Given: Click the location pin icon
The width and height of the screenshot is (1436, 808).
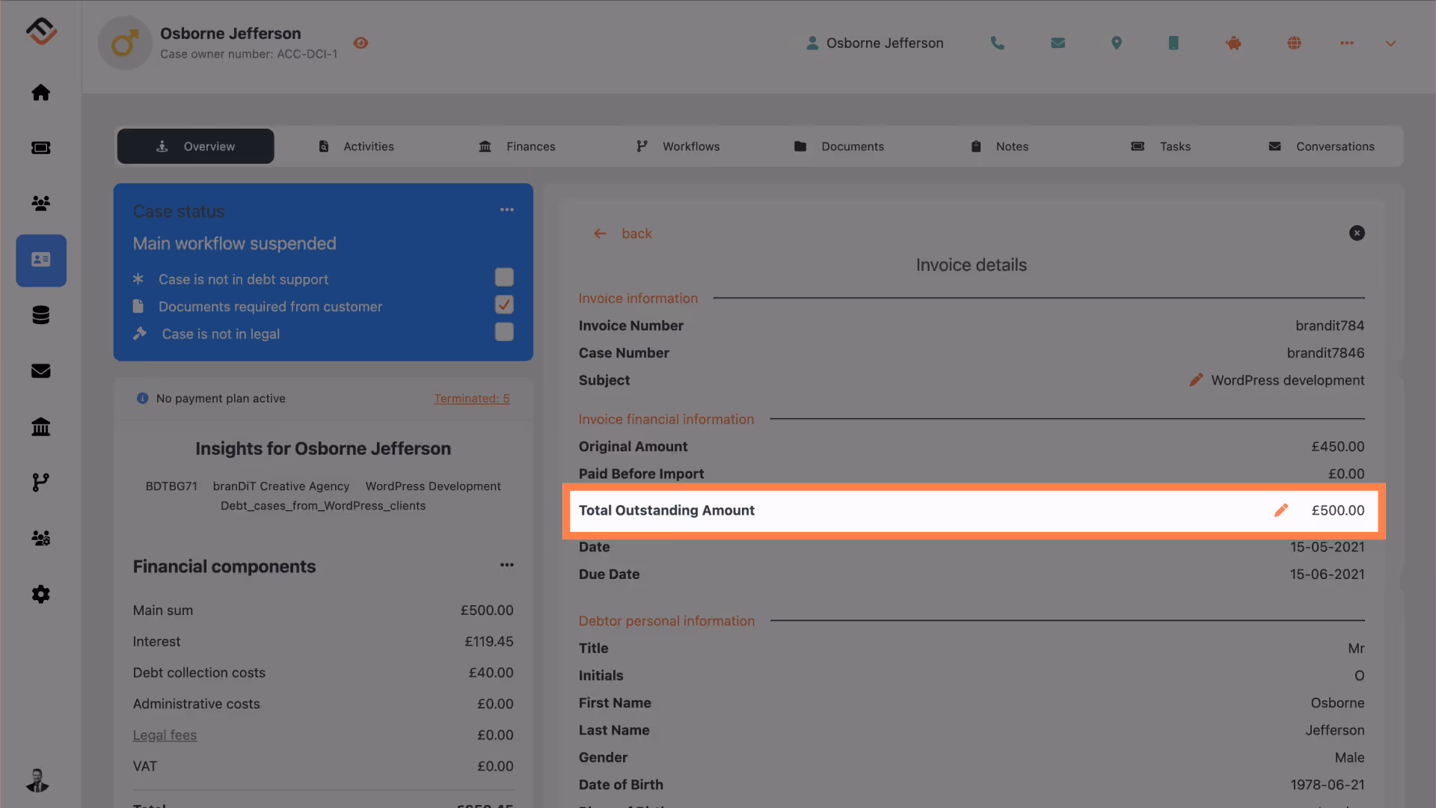Looking at the screenshot, I should tap(1116, 43).
